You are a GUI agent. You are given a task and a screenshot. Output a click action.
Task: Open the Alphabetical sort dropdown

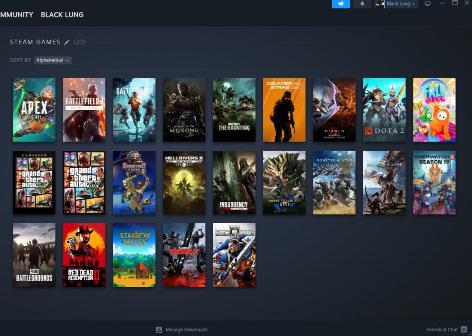point(53,60)
